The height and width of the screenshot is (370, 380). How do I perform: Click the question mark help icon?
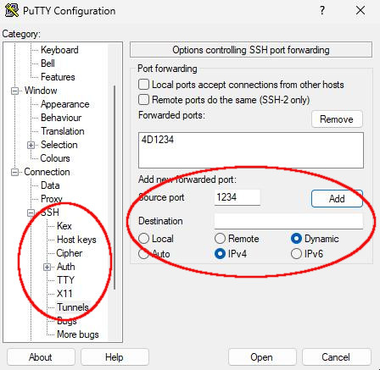(321, 11)
